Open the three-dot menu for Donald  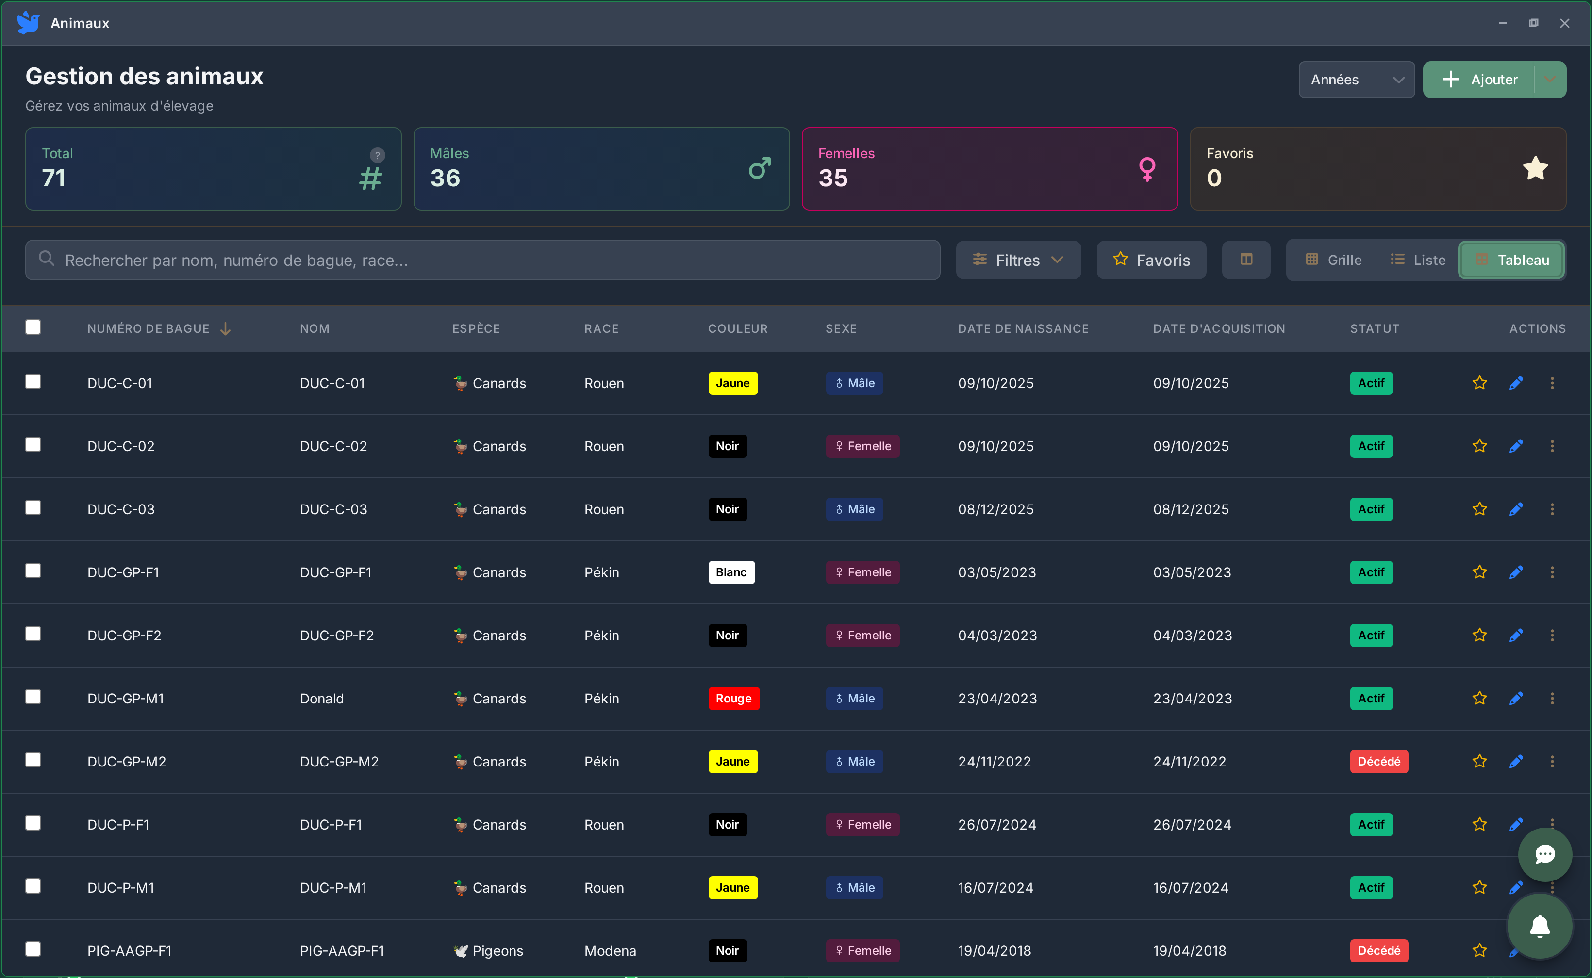pyautogui.click(x=1552, y=699)
